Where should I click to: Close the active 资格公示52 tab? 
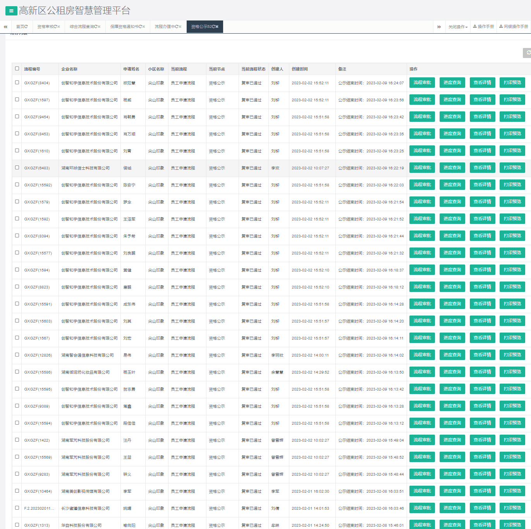217,27
